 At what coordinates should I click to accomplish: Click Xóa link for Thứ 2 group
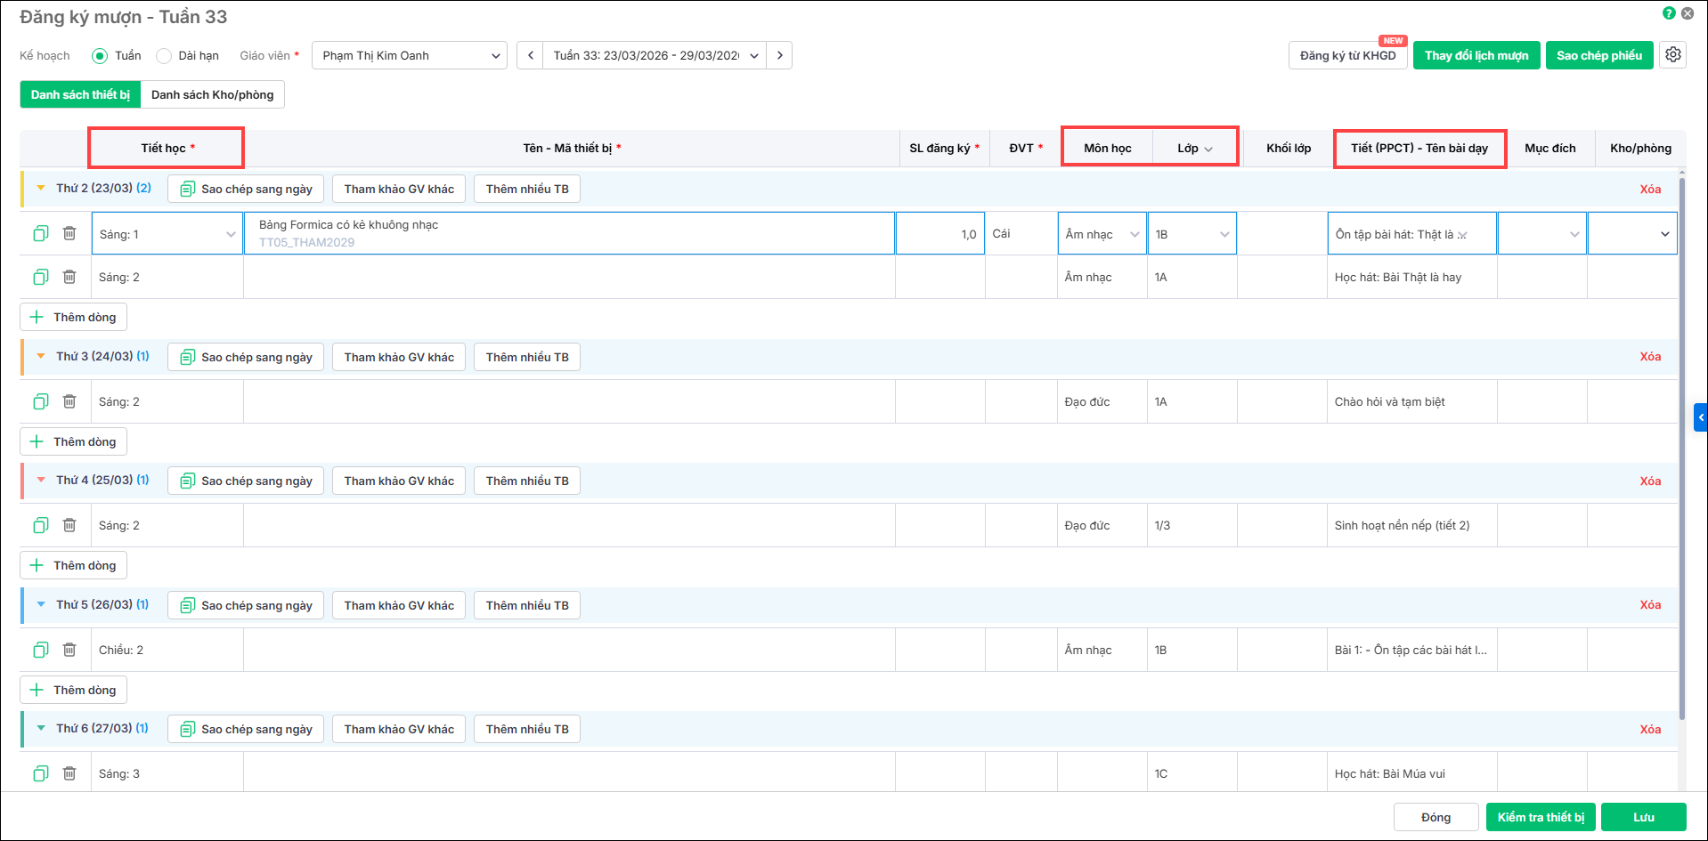(1650, 189)
